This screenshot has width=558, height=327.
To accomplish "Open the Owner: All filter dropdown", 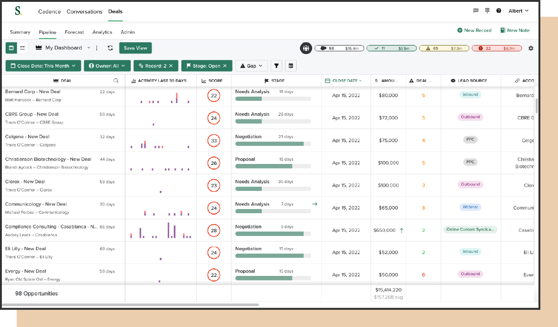I will 107,65.
